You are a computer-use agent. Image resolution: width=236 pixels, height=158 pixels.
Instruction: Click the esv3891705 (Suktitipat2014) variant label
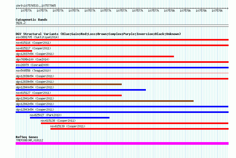pos(37,37)
